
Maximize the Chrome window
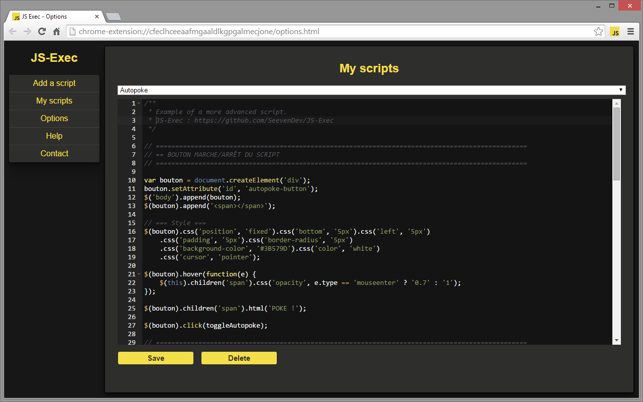[x=612, y=6]
